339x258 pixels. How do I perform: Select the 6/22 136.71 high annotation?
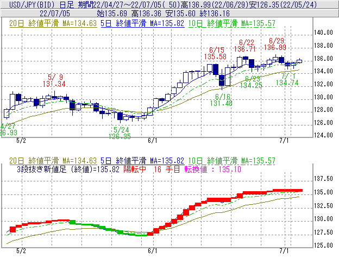point(245,46)
